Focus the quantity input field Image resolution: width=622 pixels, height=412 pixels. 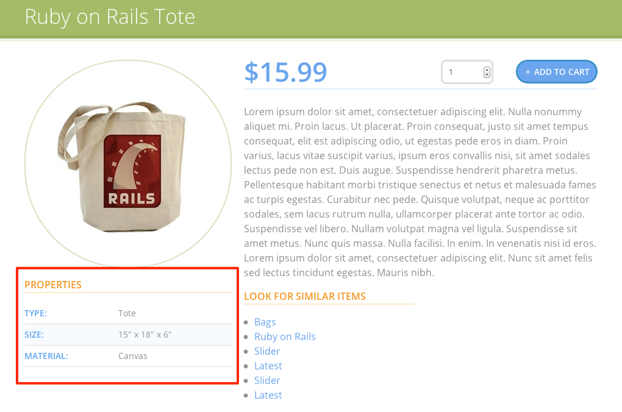[467, 72]
